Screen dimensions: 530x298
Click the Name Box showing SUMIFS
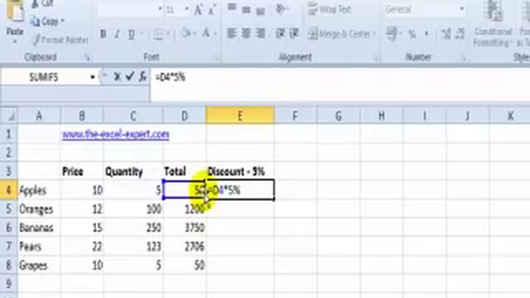point(44,77)
